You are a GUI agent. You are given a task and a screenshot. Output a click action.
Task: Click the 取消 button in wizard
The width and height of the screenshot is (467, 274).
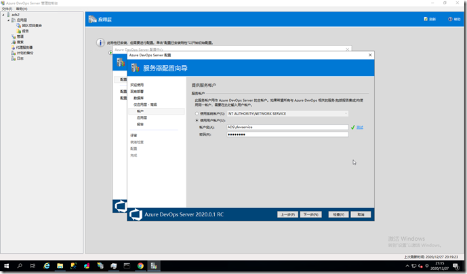coord(361,214)
